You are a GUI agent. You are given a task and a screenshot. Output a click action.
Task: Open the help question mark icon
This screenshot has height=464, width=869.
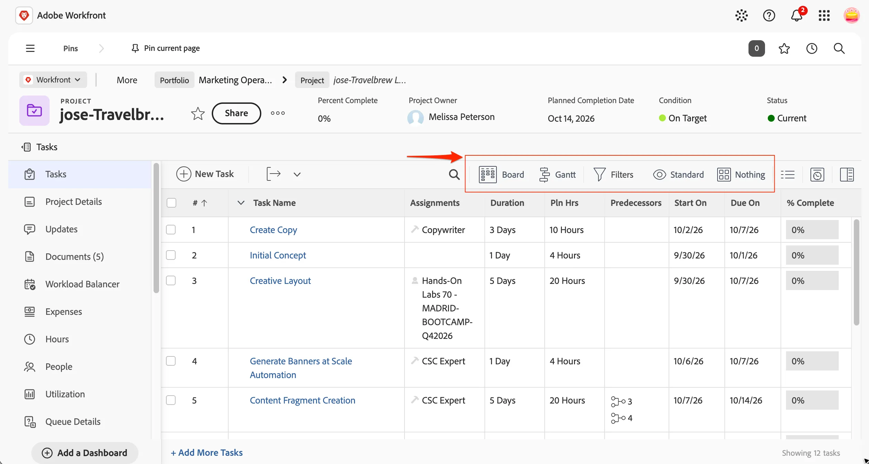(x=769, y=15)
